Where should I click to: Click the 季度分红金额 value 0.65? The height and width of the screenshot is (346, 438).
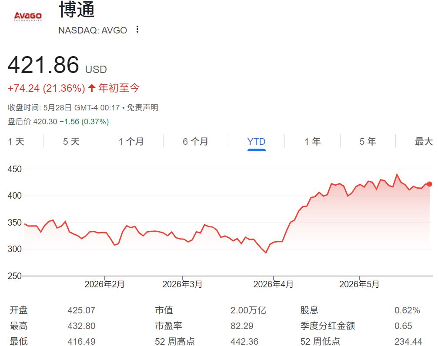[403, 326]
